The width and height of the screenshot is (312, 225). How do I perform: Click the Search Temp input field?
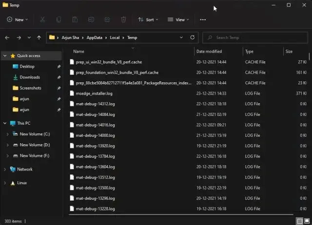255,37
